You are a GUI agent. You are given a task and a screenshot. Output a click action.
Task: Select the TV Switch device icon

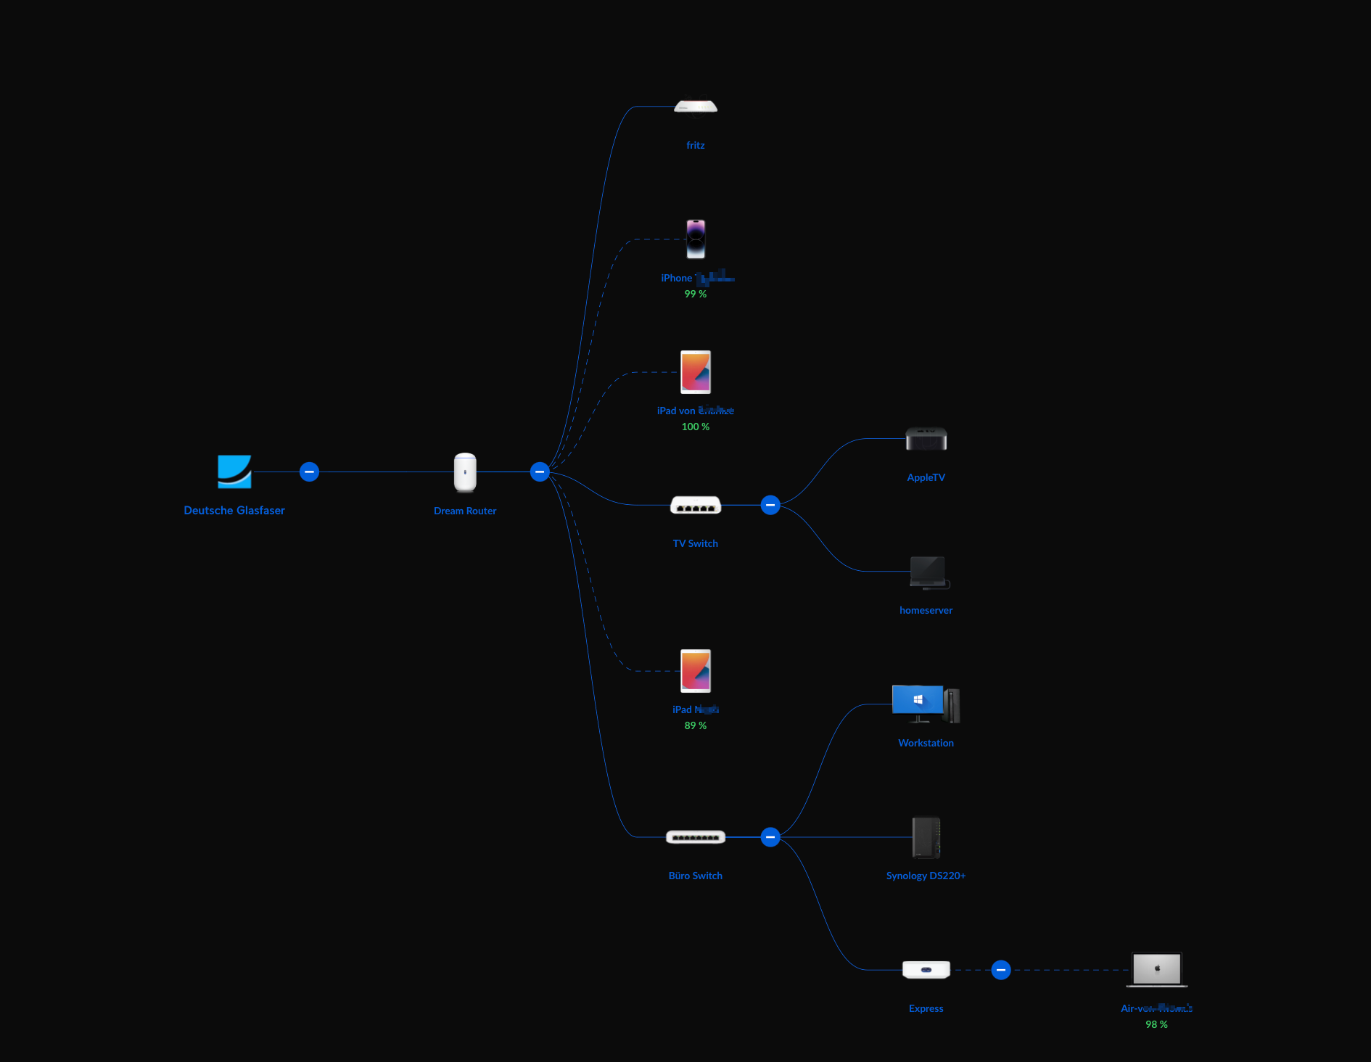click(696, 505)
